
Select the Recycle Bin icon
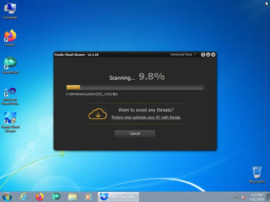(x=257, y=175)
